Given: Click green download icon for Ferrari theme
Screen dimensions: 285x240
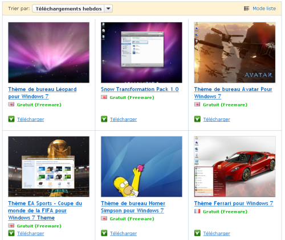Looking at the screenshot, I should coord(197,233).
